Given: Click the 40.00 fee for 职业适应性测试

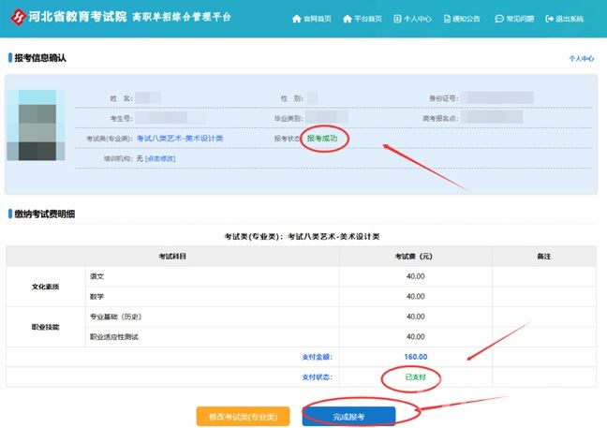Looking at the screenshot, I should [x=416, y=336].
